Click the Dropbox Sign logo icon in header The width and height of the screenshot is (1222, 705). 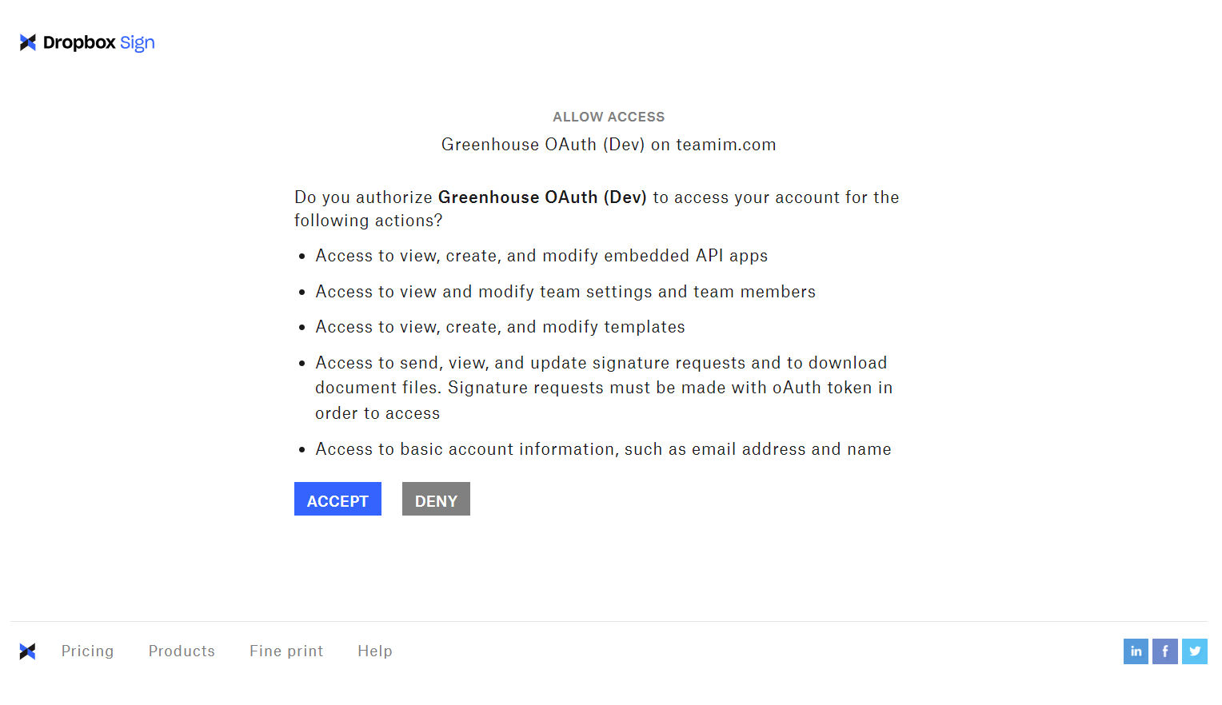click(28, 42)
